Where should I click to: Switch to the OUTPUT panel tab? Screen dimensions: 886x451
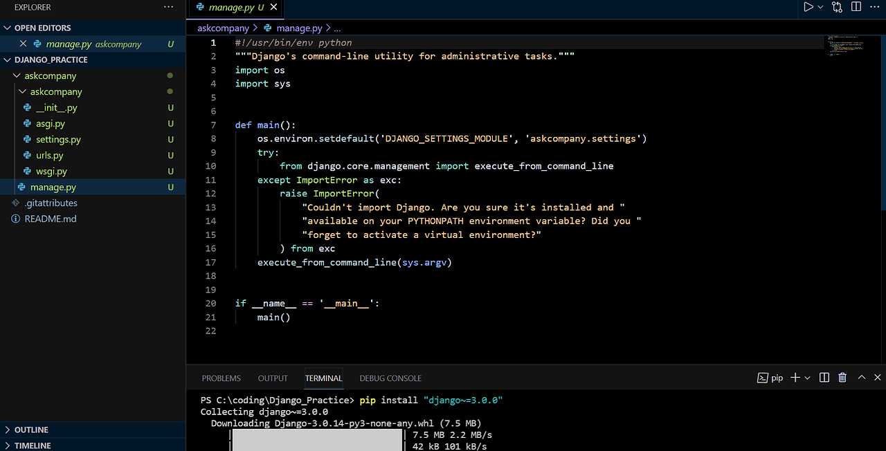[x=273, y=378]
